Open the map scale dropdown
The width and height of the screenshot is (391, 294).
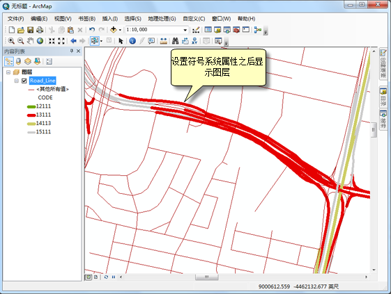(x=185, y=30)
